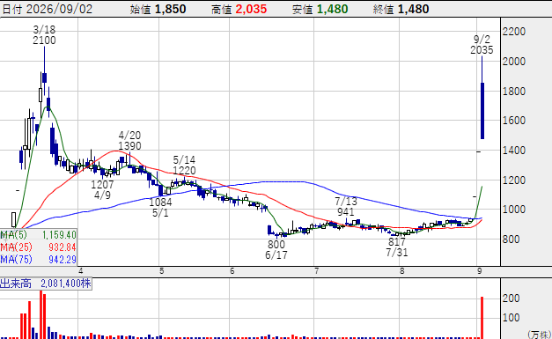Click the 2200 price axis label
552x339 pixels.
[x=514, y=32]
